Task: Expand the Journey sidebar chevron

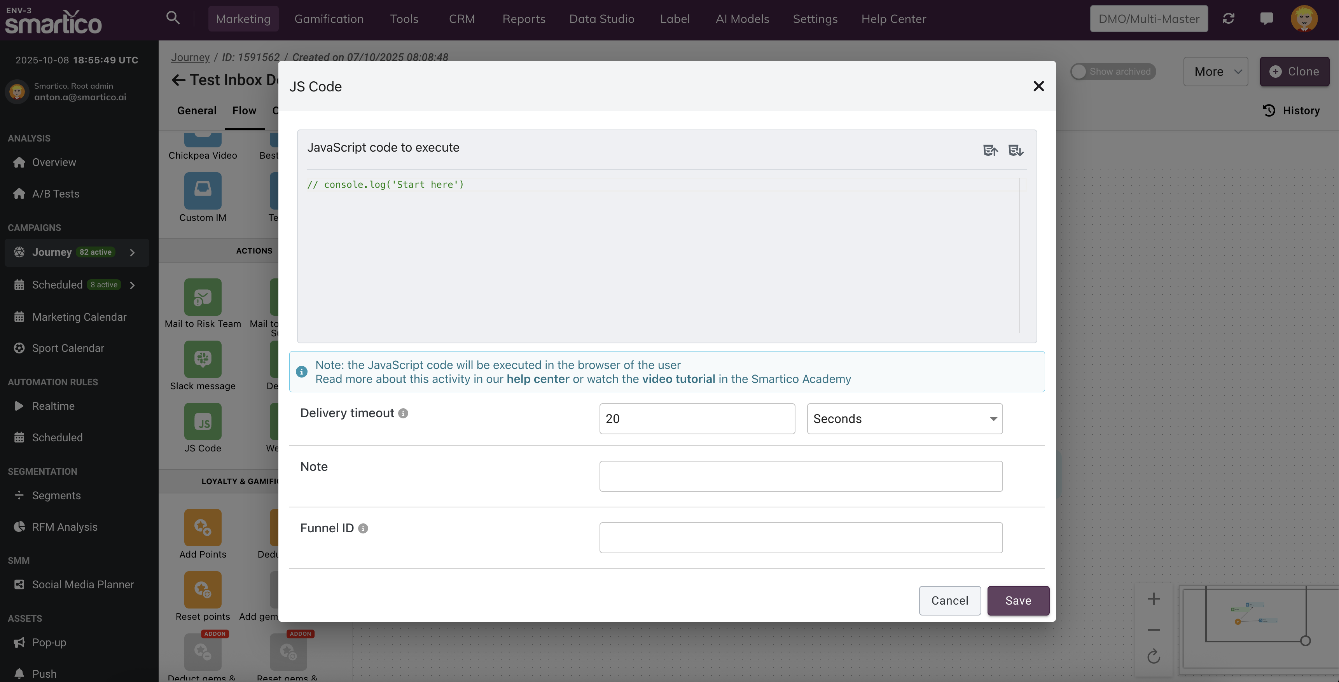Action: (x=133, y=253)
